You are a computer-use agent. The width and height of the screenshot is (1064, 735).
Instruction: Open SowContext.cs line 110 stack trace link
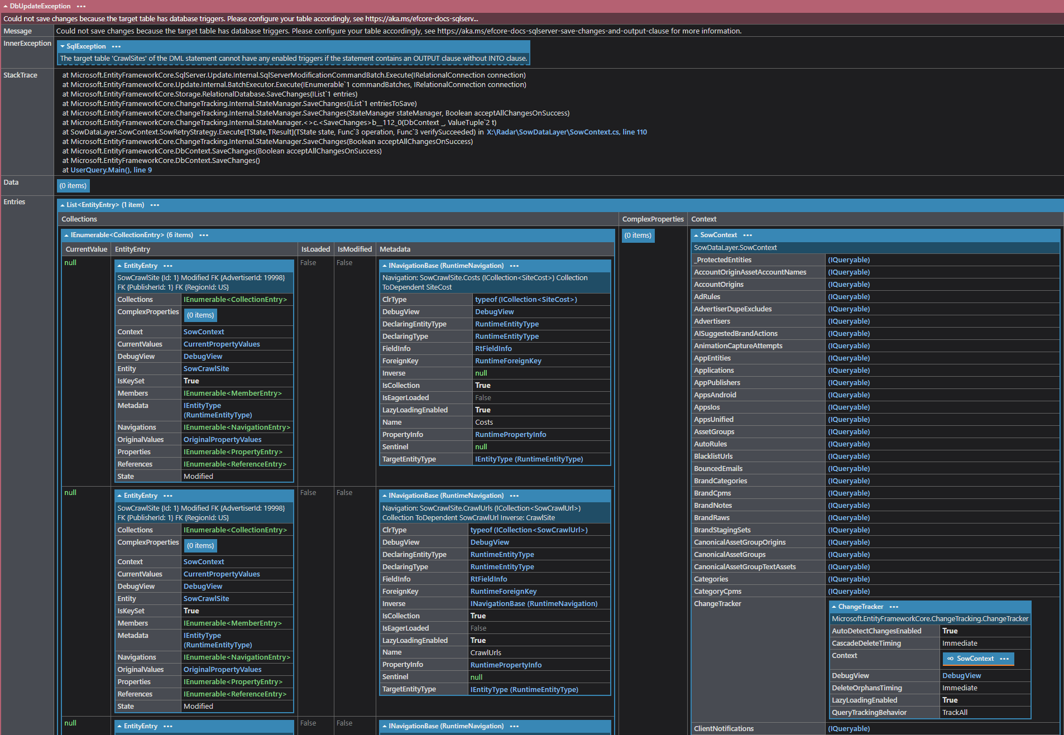pyautogui.click(x=567, y=132)
